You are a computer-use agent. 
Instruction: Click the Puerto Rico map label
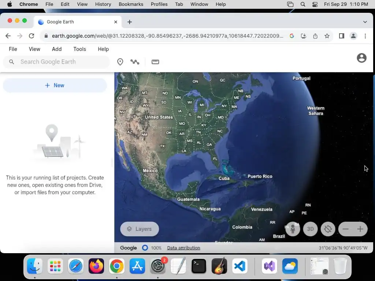(260, 176)
